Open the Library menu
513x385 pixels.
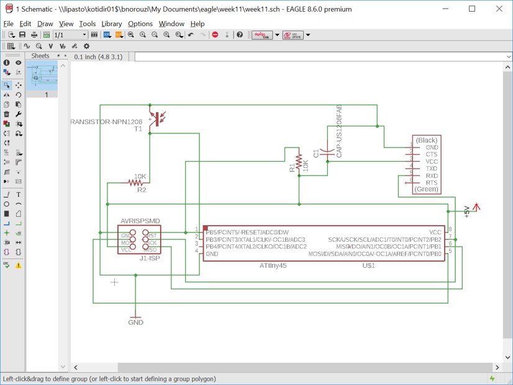coord(112,24)
